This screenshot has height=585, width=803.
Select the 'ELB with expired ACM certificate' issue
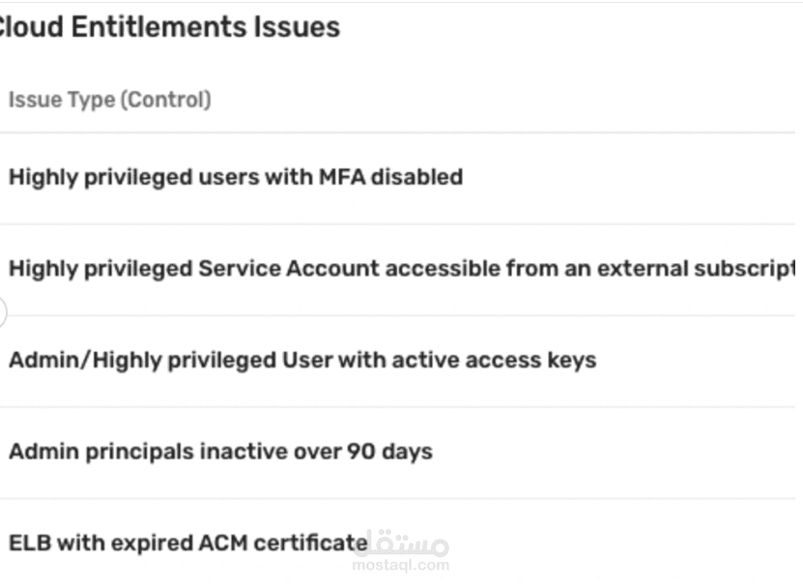188,542
